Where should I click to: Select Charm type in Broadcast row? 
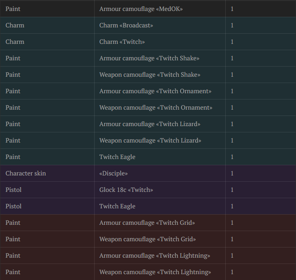15,25
